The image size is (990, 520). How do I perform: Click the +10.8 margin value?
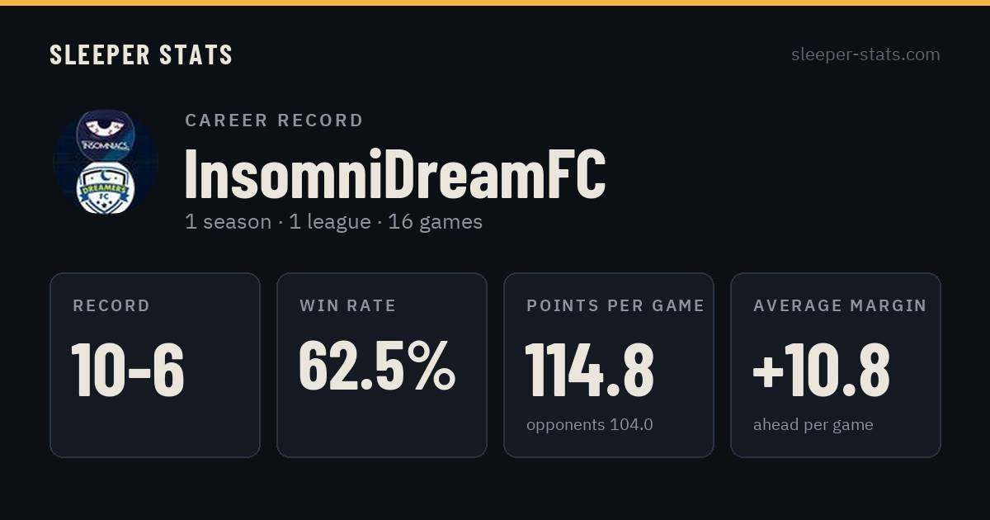point(822,370)
